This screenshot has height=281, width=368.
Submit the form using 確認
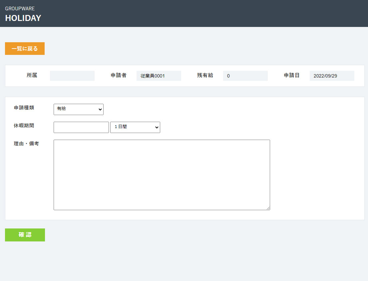(x=25, y=235)
